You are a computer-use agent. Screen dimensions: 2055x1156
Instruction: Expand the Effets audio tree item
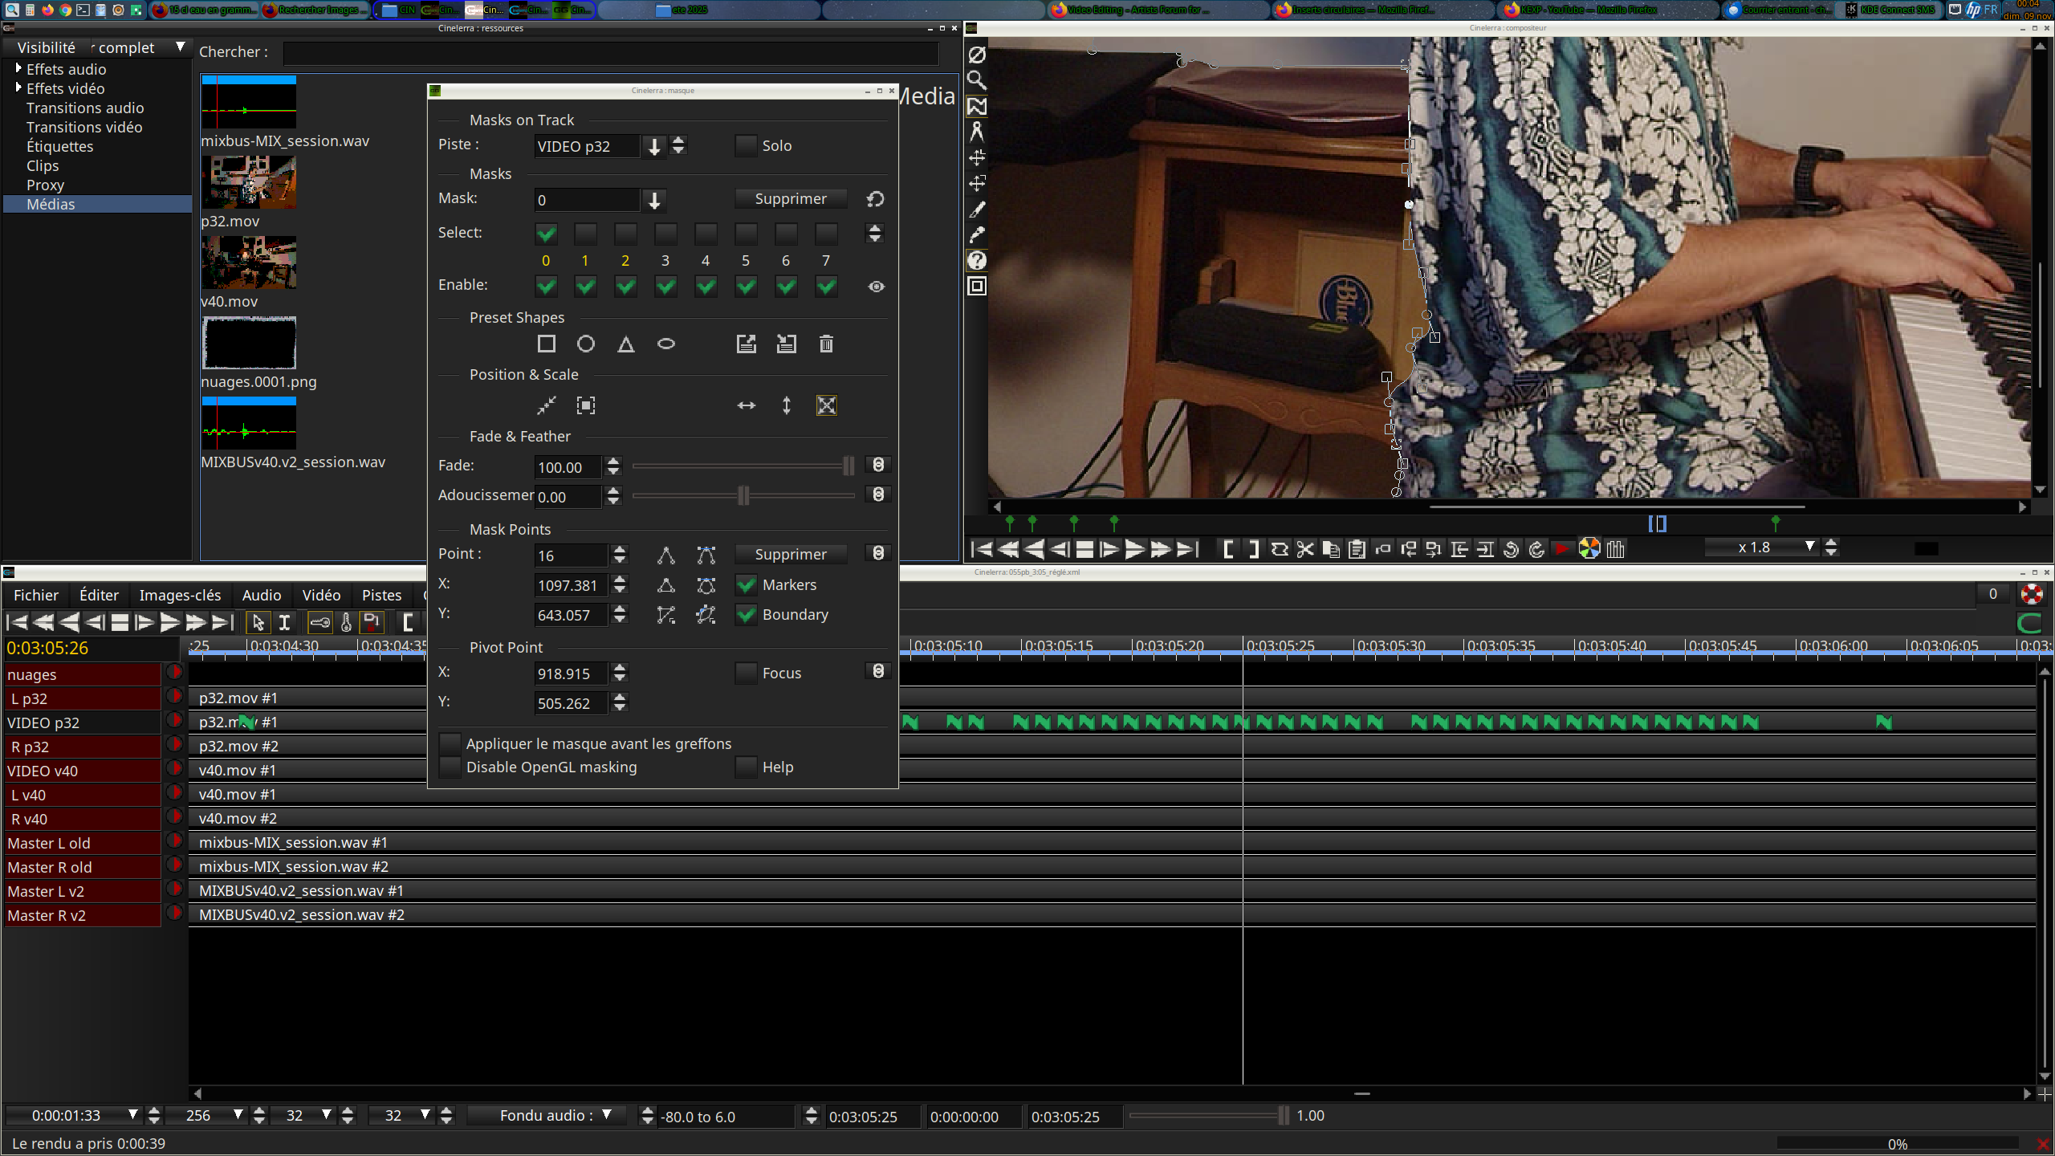(x=18, y=68)
